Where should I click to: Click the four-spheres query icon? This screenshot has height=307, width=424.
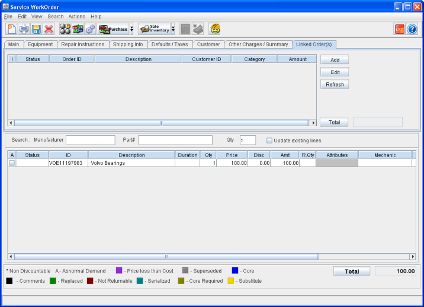pos(65,29)
